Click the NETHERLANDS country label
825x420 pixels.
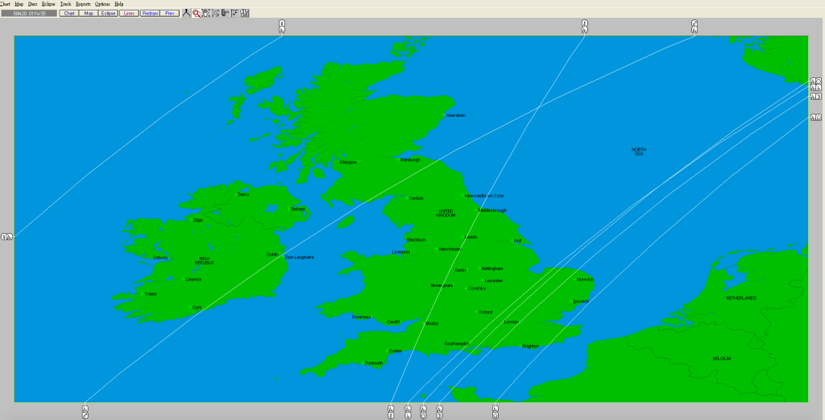(741, 298)
